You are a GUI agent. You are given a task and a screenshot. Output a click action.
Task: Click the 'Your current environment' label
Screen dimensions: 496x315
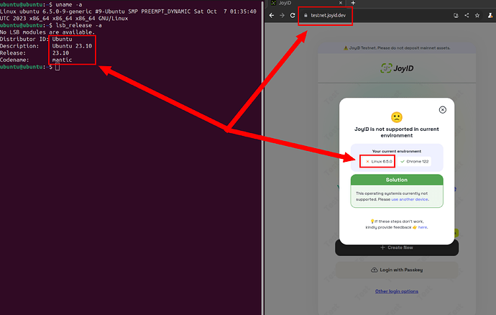click(x=397, y=151)
